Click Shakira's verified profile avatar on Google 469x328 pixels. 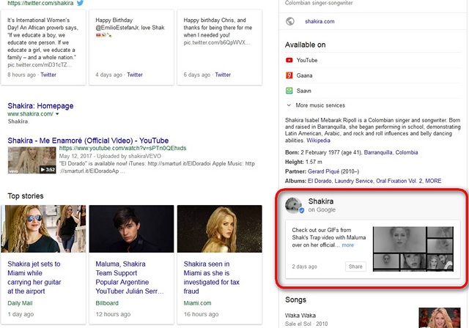(294, 205)
